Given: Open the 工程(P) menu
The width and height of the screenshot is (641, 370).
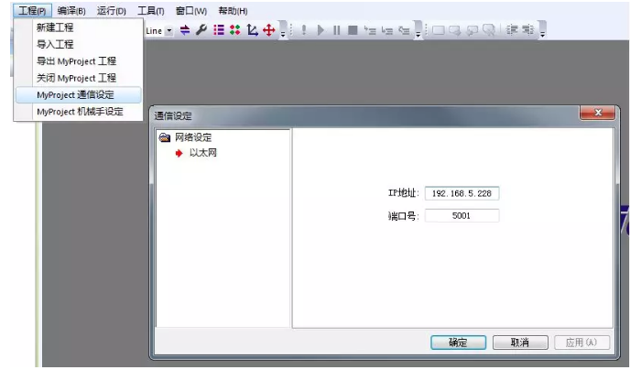Looking at the screenshot, I should coord(32,11).
